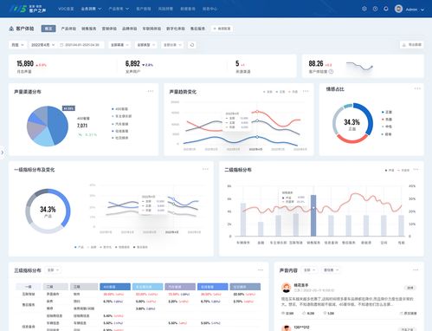The width and height of the screenshot is (432, 331).
Task: Click info icon next to 88.26 score label
Action: coord(331,72)
